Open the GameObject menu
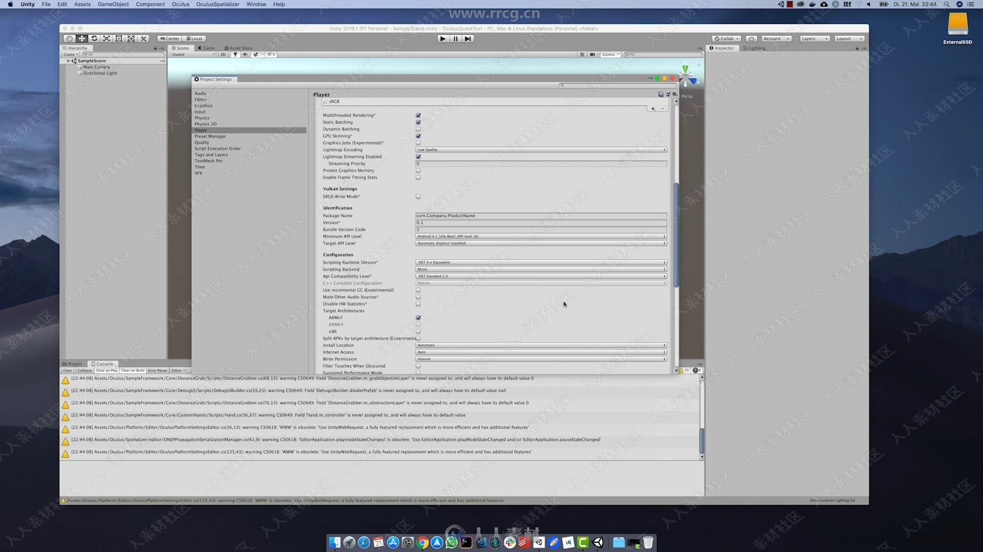Viewport: 983px width, 552px height. (113, 4)
